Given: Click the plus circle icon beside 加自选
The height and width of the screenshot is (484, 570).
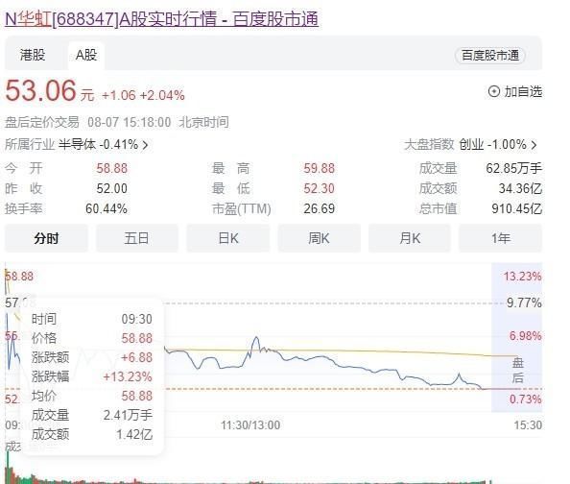Looking at the screenshot, I should click(x=493, y=91).
